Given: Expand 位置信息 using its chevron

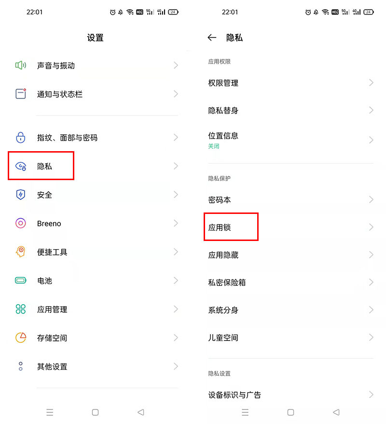Looking at the screenshot, I should click(371, 140).
